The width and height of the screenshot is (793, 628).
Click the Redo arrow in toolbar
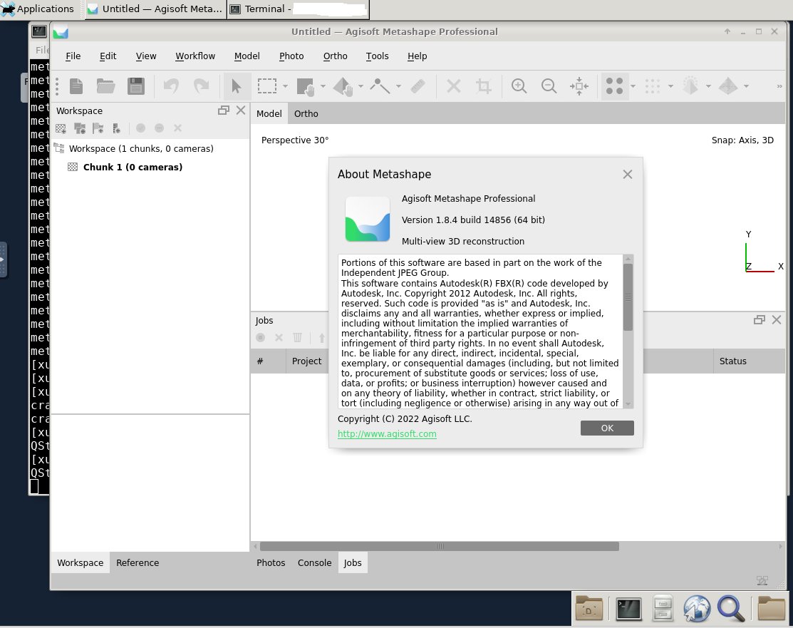202,86
